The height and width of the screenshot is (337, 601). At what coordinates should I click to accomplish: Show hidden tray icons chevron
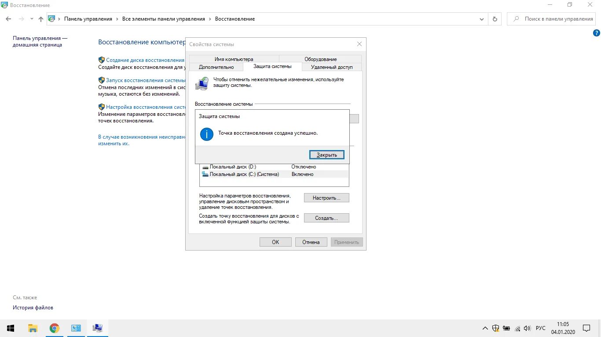485,328
